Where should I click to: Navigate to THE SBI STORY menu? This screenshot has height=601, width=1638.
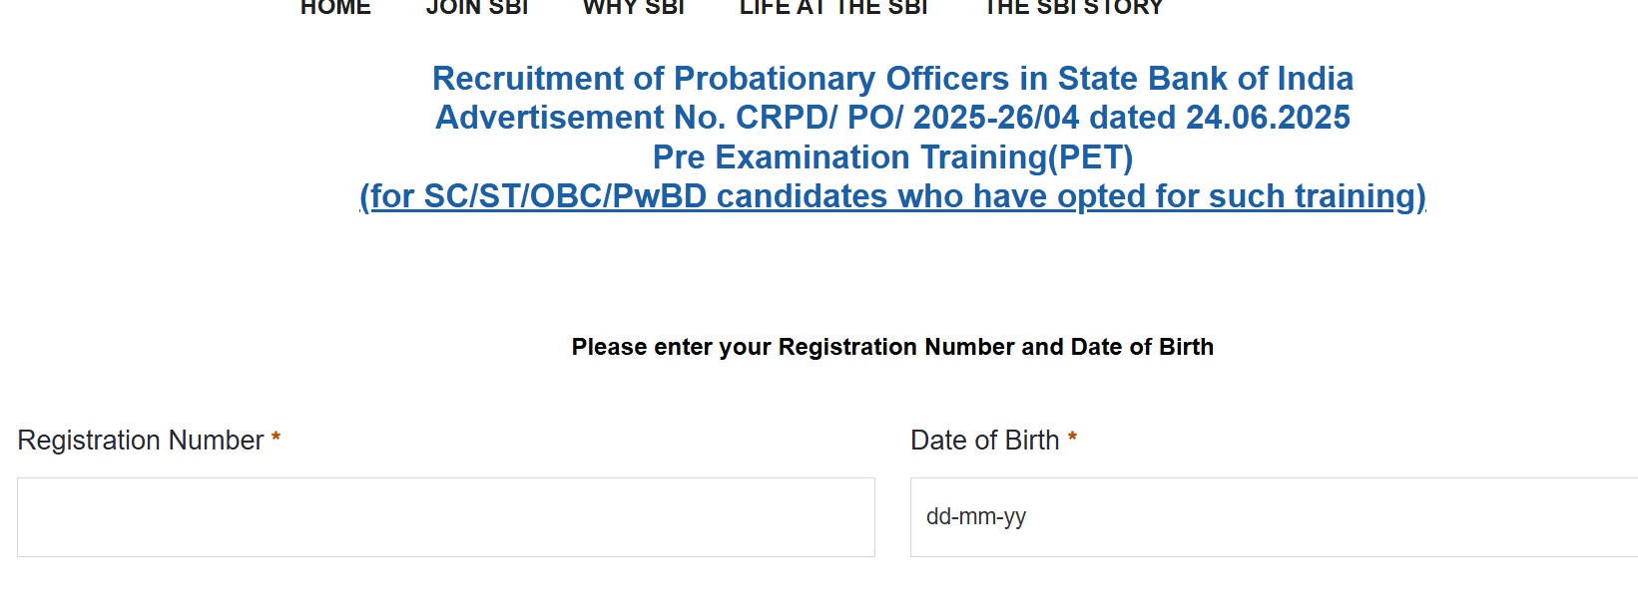[x=1074, y=7]
